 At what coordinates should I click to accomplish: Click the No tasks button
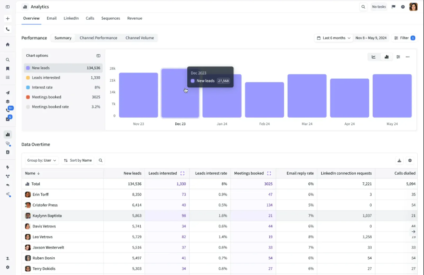pyautogui.click(x=378, y=7)
